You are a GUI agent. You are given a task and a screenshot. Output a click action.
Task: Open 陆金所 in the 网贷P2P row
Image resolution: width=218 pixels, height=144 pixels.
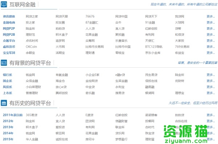(30, 28)
